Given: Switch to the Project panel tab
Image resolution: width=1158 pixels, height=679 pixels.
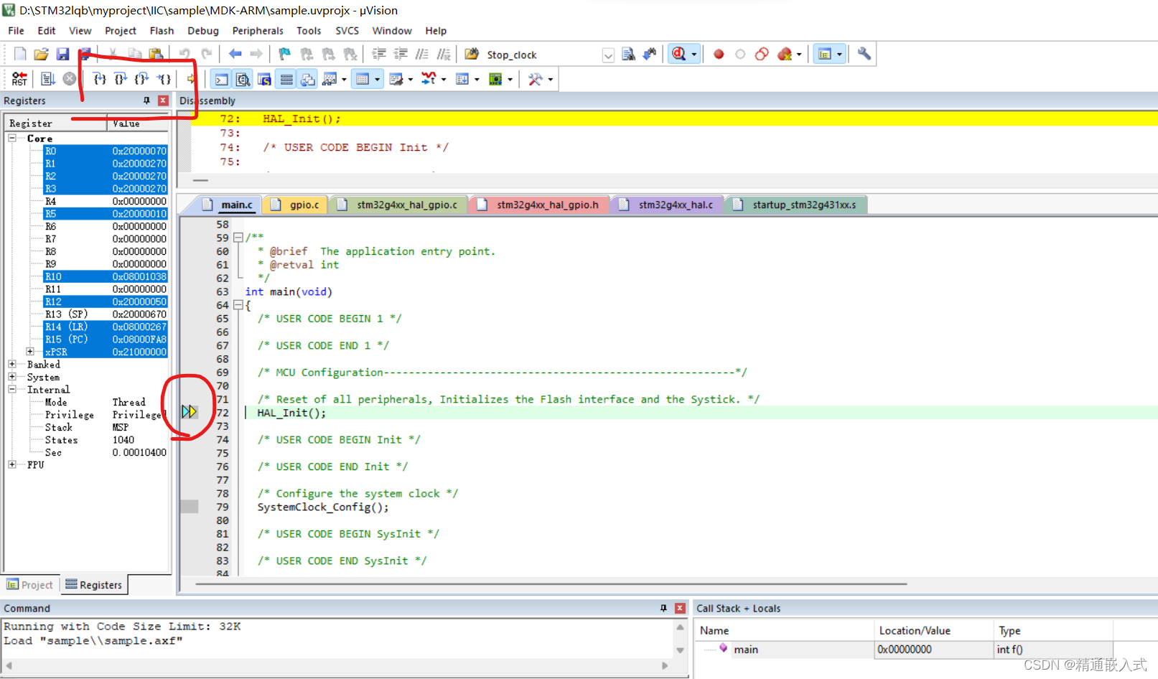Looking at the screenshot, I should click(30, 585).
